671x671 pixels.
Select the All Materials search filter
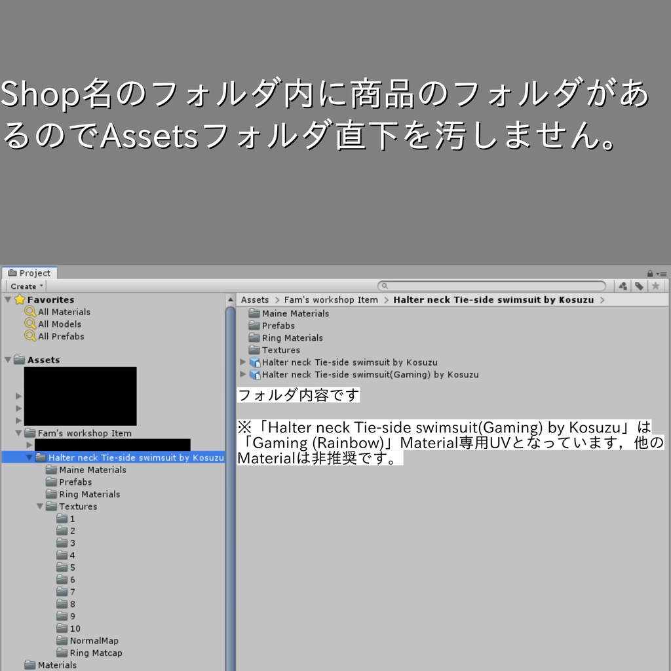63,312
